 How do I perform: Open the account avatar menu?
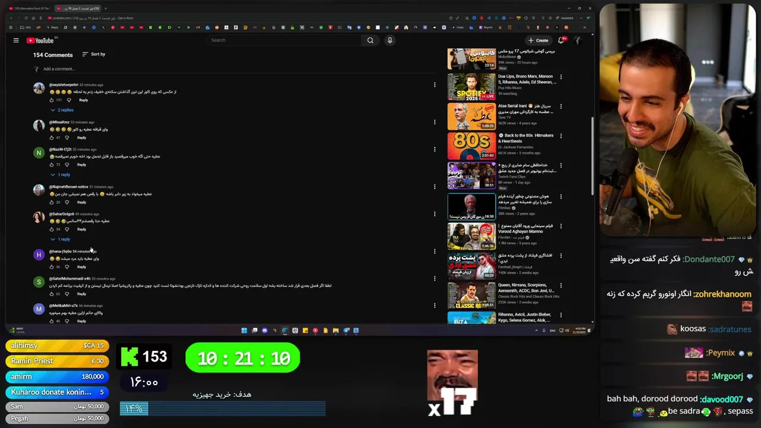tap(577, 40)
